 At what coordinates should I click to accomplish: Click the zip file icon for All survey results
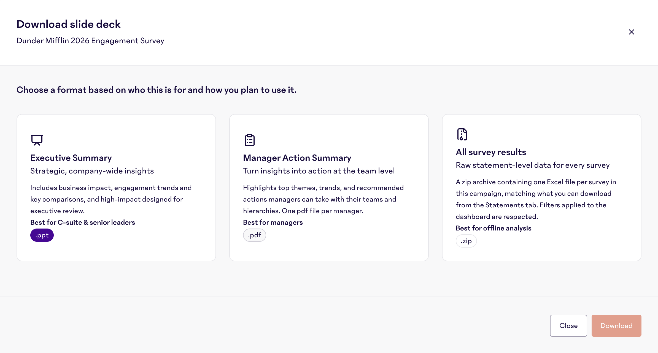[462, 134]
